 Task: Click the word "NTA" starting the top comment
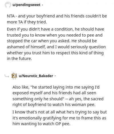[x=11, y=16]
